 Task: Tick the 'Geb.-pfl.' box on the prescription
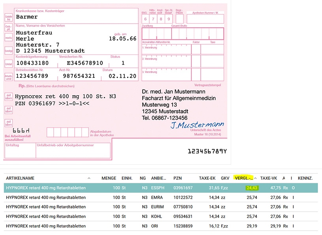(x=9, y=28)
